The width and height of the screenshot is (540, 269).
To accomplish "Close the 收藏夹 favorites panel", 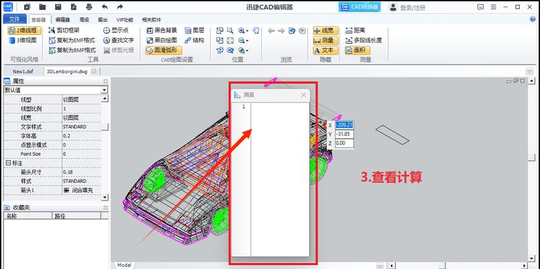I will [105, 208].
